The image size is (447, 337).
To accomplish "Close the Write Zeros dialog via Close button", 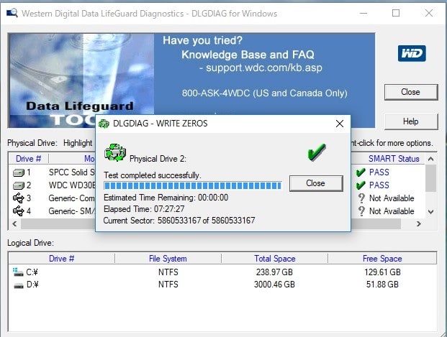I will tap(316, 183).
